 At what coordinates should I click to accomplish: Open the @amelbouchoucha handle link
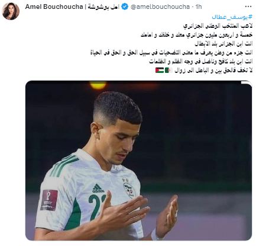(x=160, y=7)
